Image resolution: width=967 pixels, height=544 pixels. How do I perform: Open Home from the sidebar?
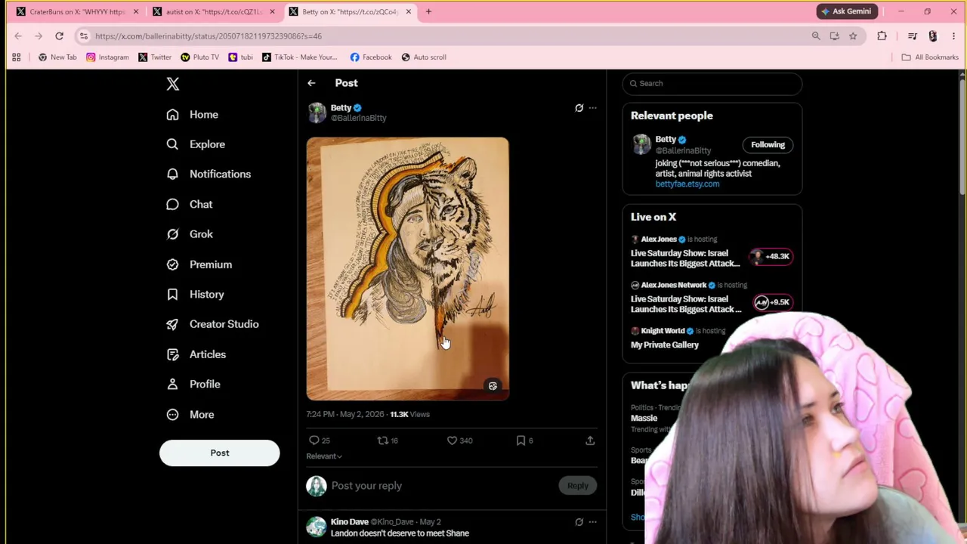pyautogui.click(x=193, y=114)
